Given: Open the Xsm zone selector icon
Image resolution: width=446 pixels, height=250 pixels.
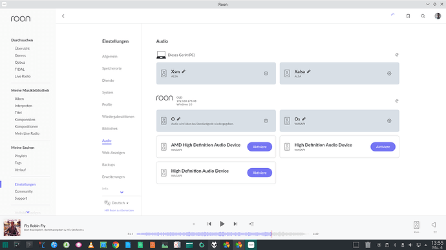Looking at the screenshot, I should click(416, 225).
